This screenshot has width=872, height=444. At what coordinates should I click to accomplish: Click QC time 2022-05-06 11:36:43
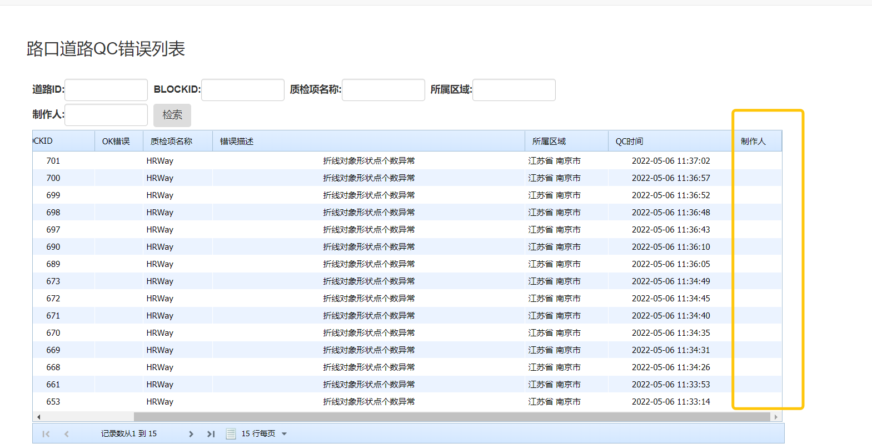(671, 230)
